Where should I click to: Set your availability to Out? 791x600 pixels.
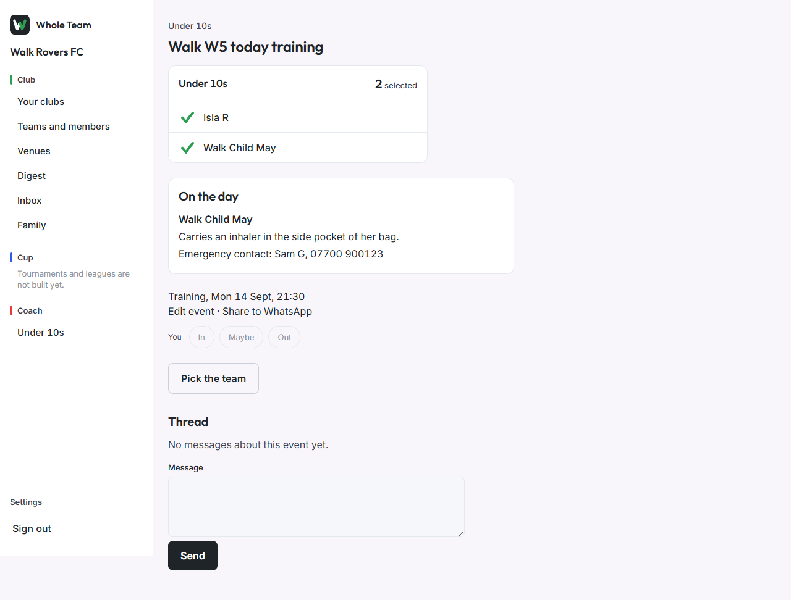coord(284,337)
